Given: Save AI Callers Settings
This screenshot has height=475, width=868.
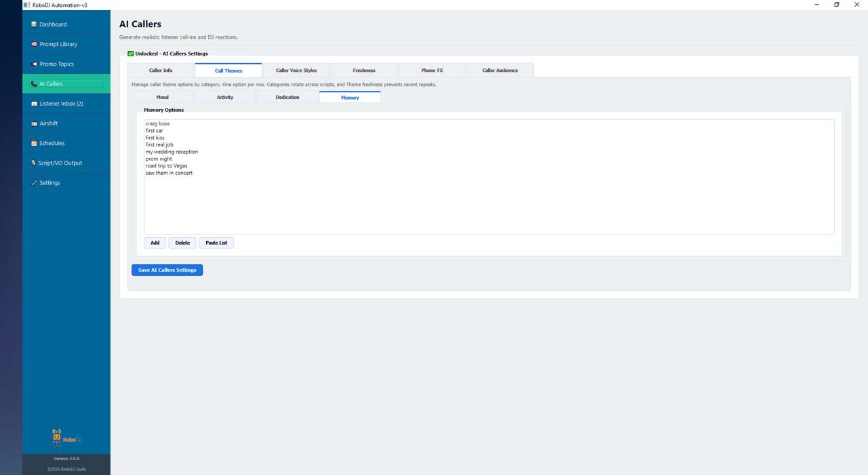Looking at the screenshot, I should pyautogui.click(x=167, y=270).
